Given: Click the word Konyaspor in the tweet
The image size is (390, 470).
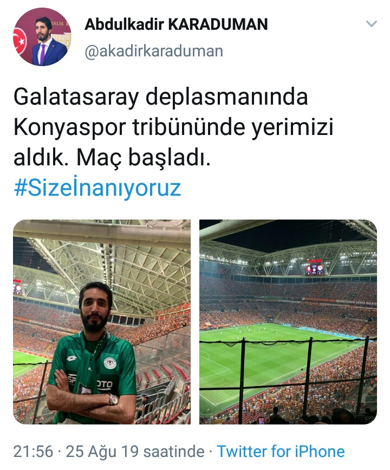Looking at the screenshot, I should pos(70,128).
